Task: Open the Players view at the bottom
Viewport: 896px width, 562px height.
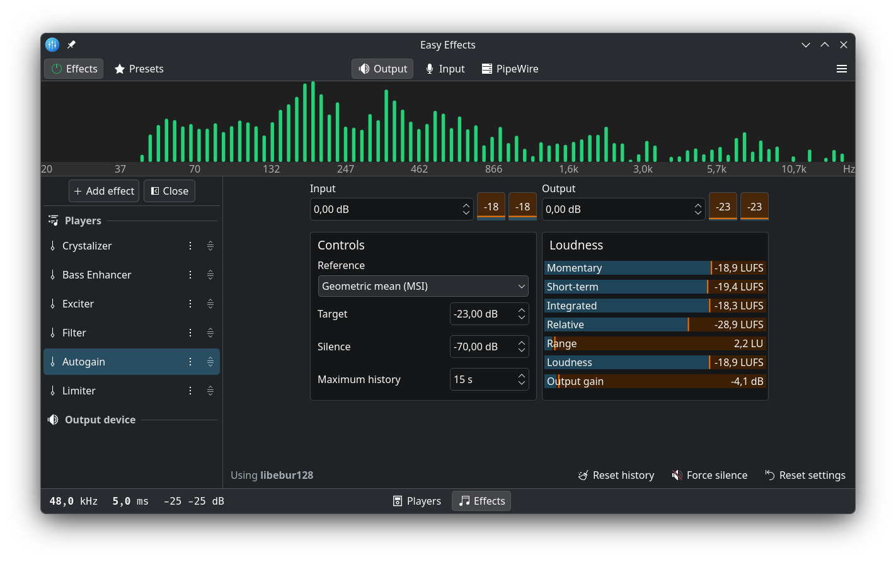Action: [x=416, y=501]
